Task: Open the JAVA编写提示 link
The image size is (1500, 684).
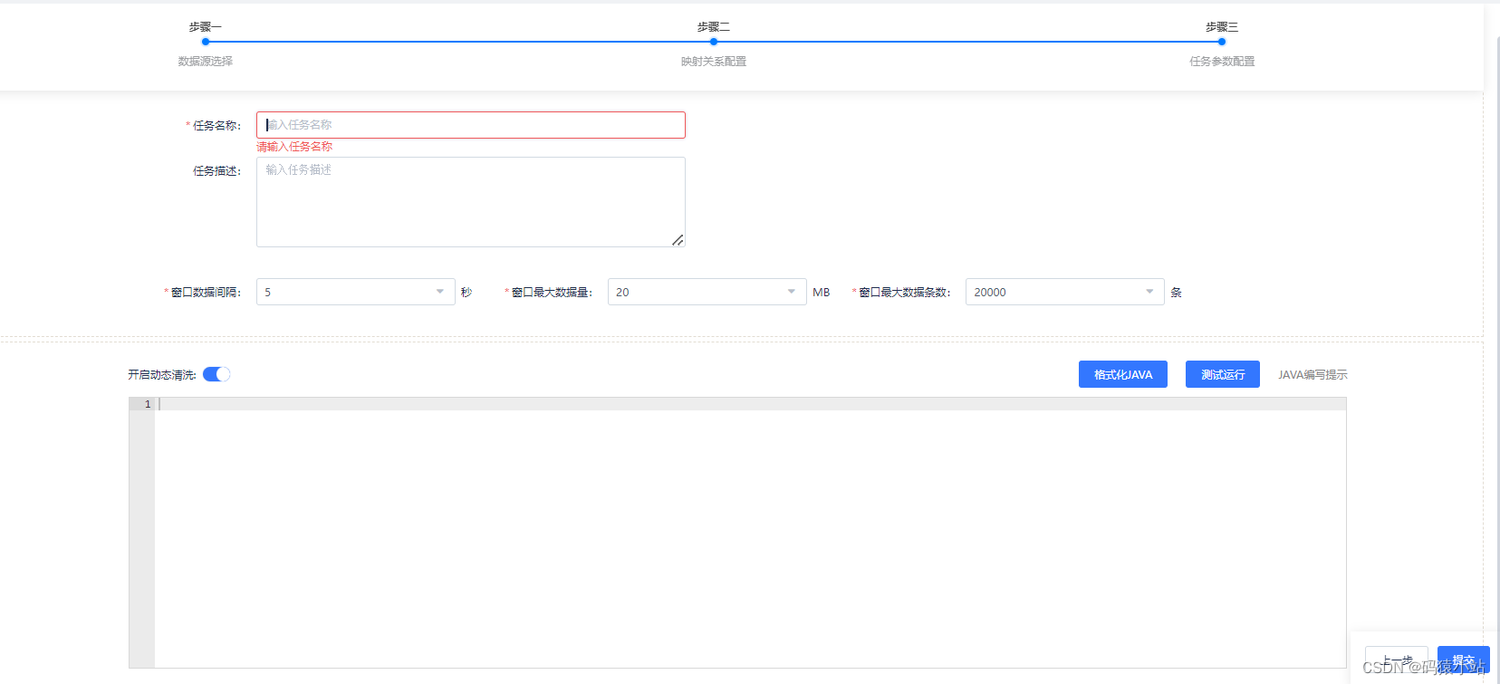Action: click(x=1312, y=375)
